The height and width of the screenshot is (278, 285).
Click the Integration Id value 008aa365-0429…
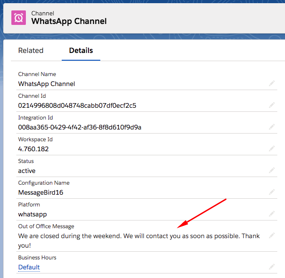(x=79, y=127)
